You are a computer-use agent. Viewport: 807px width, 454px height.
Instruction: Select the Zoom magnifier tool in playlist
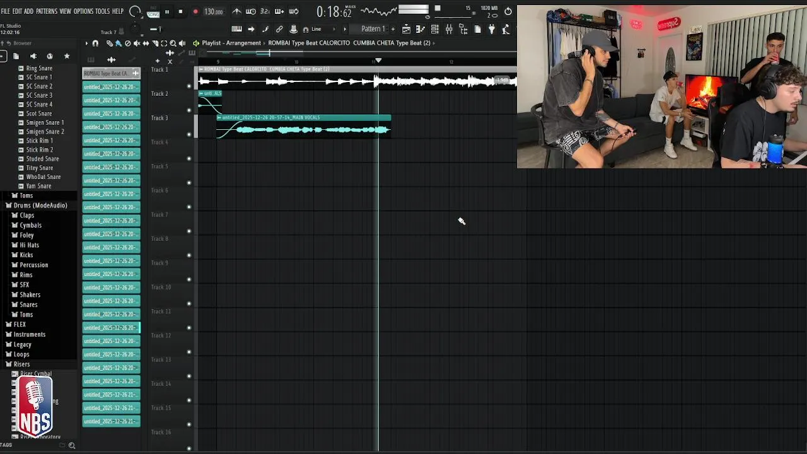pyautogui.click(x=173, y=43)
